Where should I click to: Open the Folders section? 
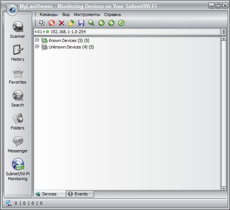(18, 121)
